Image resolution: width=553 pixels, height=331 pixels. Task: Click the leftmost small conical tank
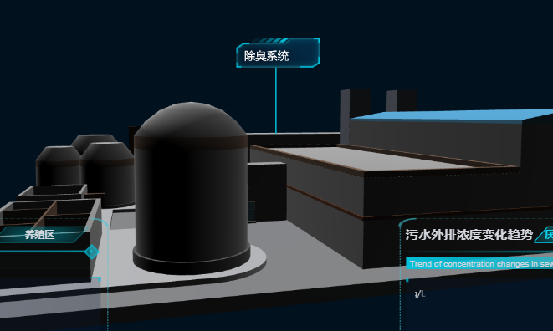pyautogui.click(x=59, y=165)
